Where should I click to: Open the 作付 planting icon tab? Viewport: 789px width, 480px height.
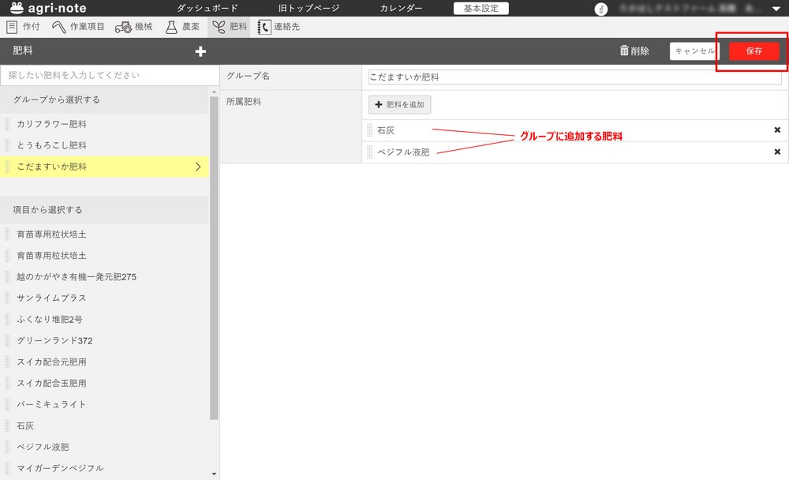[12, 27]
